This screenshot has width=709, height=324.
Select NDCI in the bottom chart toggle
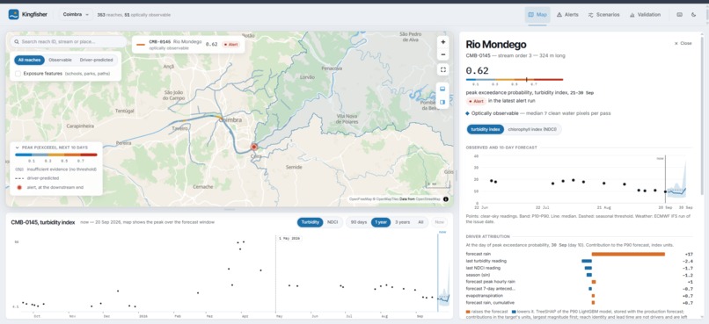coord(333,222)
